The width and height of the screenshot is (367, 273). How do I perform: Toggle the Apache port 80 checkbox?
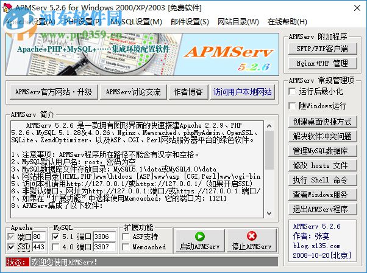coord(11,237)
